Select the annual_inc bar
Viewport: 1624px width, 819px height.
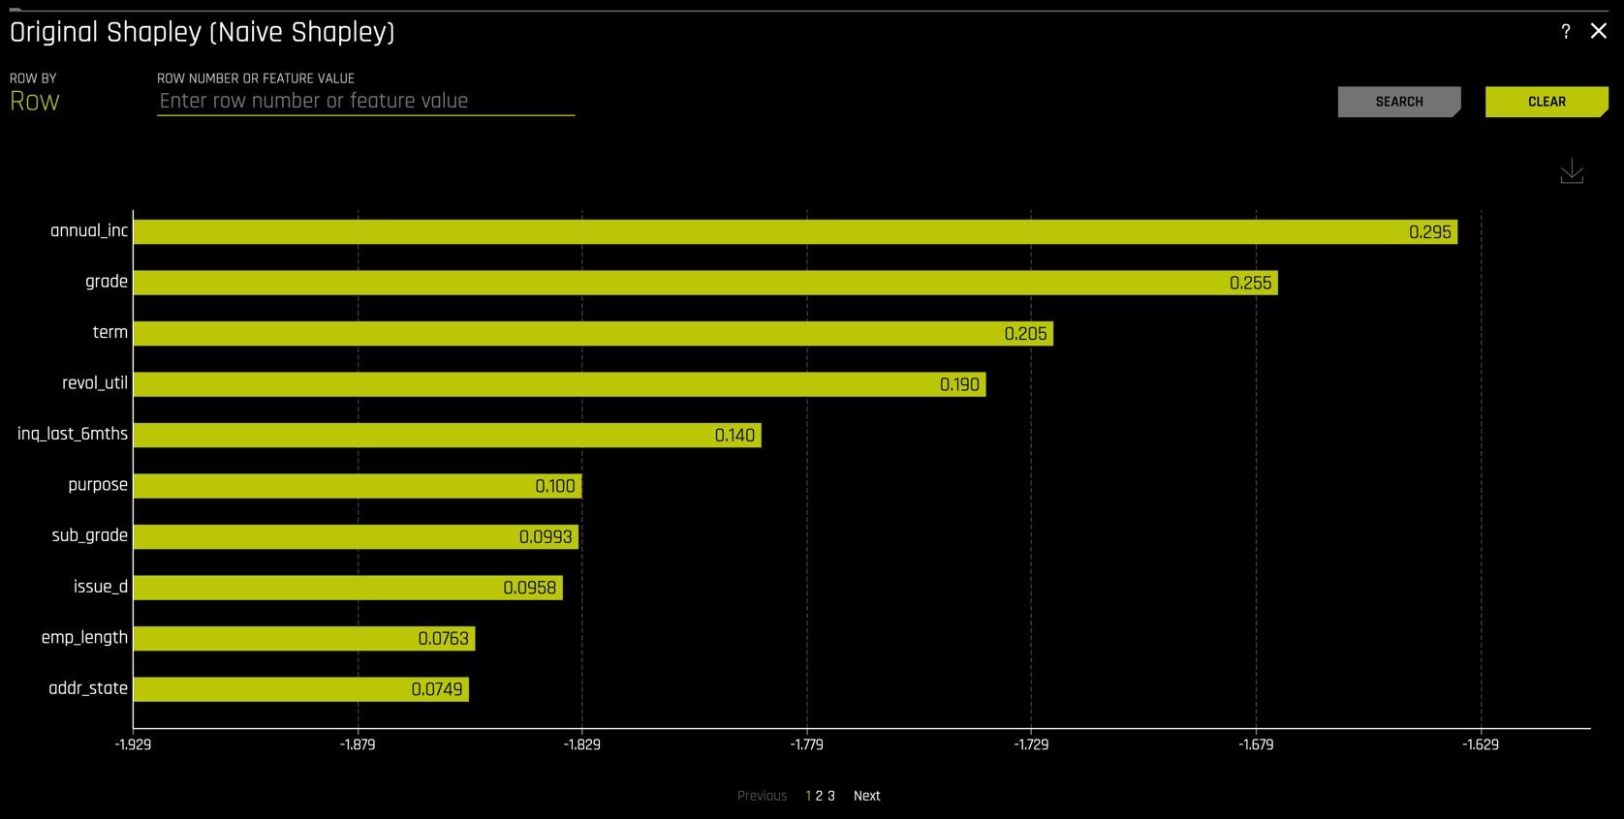(x=795, y=232)
